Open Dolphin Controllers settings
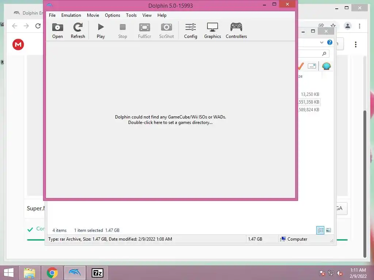The width and height of the screenshot is (374, 280). 236,31
